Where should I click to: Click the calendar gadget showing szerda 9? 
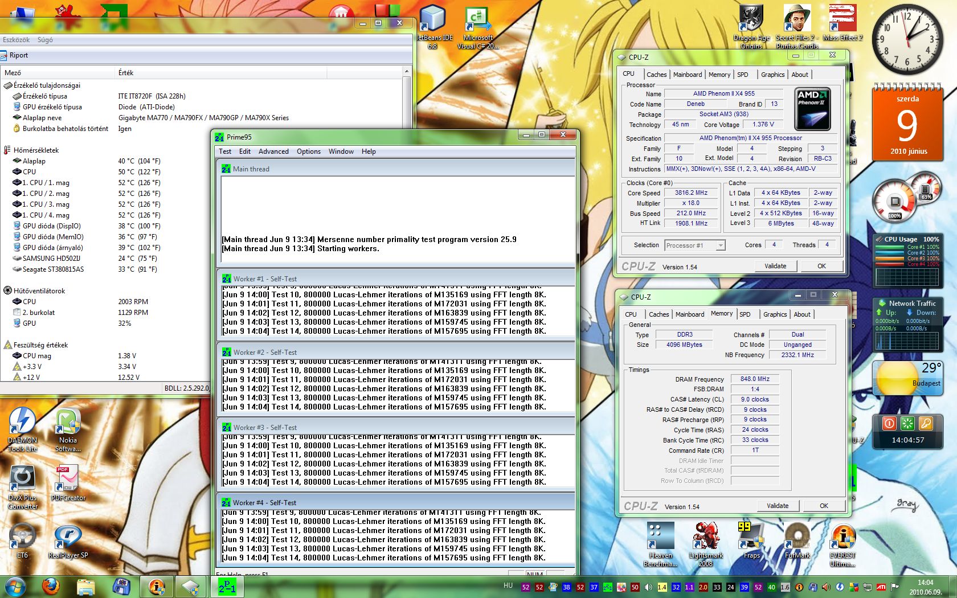click(x=907, y=122)
